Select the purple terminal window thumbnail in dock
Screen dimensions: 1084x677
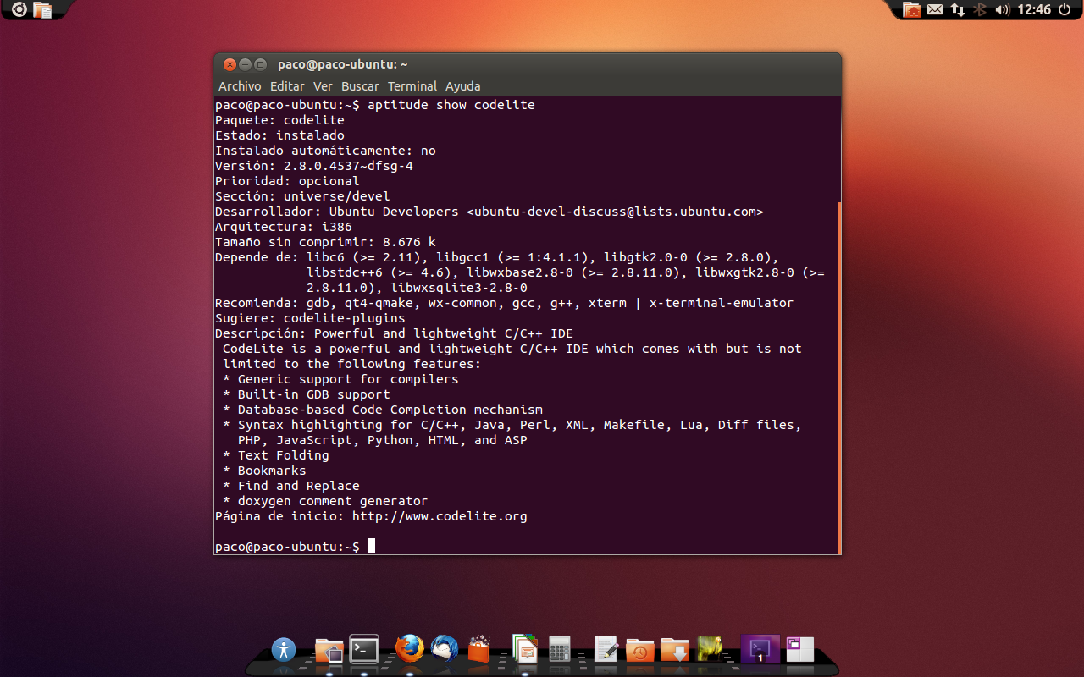(760, 649)
